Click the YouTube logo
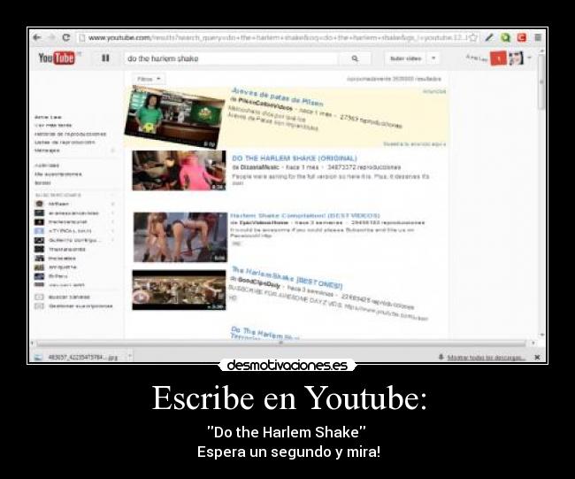The height and width of the screenshot is (479, 575). pyautogui.click(x=57, y=58)
